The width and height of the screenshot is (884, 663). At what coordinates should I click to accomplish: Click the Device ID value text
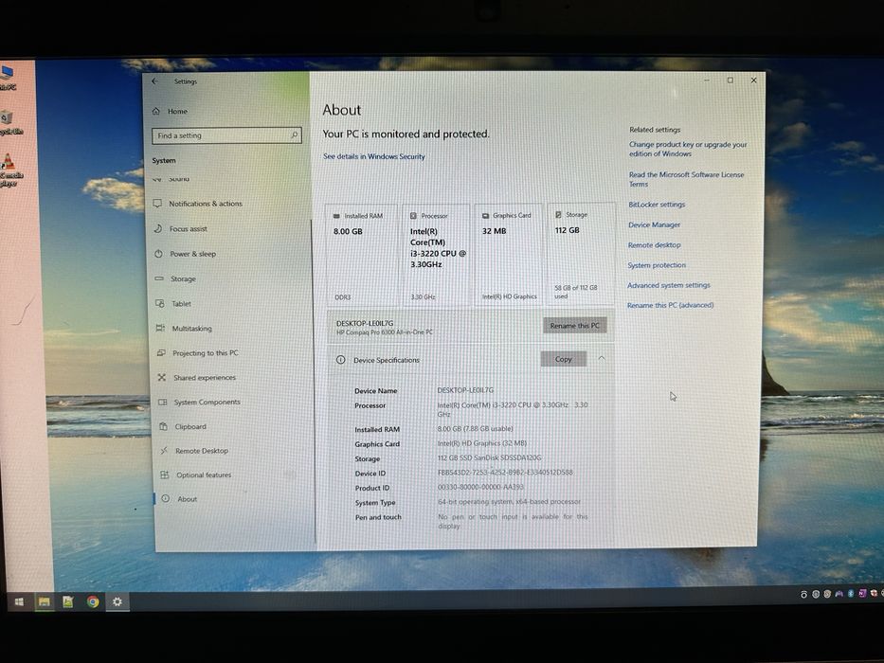click(505, 473)
